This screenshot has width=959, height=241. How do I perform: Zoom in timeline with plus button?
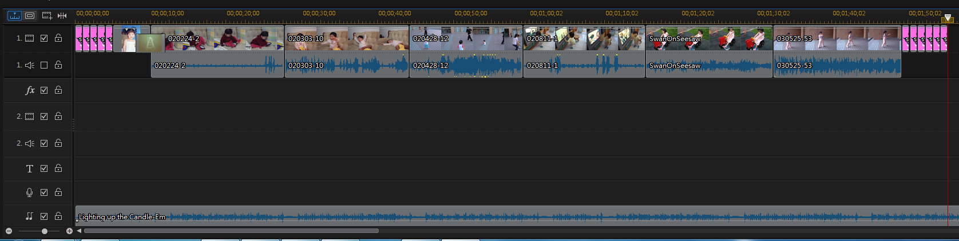69,231
